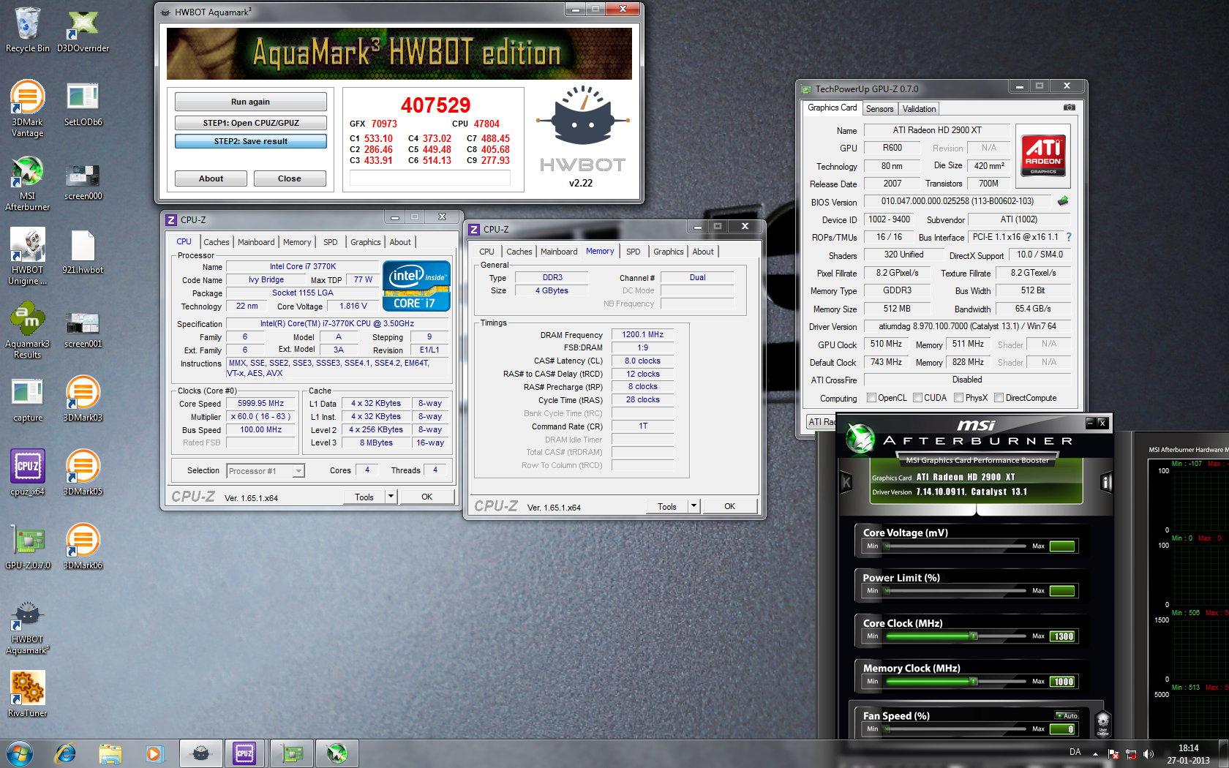Click the Memory Clock value field 1000
The height and width of the screenshot is (768, 1229).
[x=1062, y=682]
